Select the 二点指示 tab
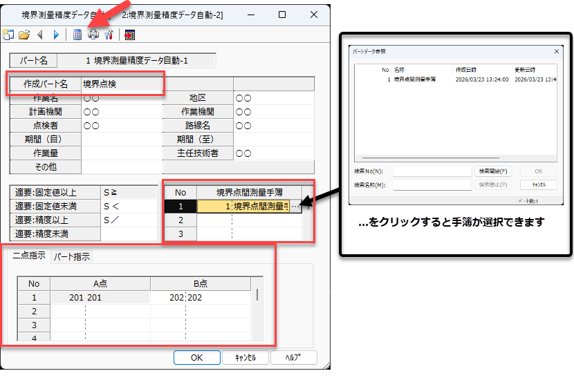 (30, 256)
